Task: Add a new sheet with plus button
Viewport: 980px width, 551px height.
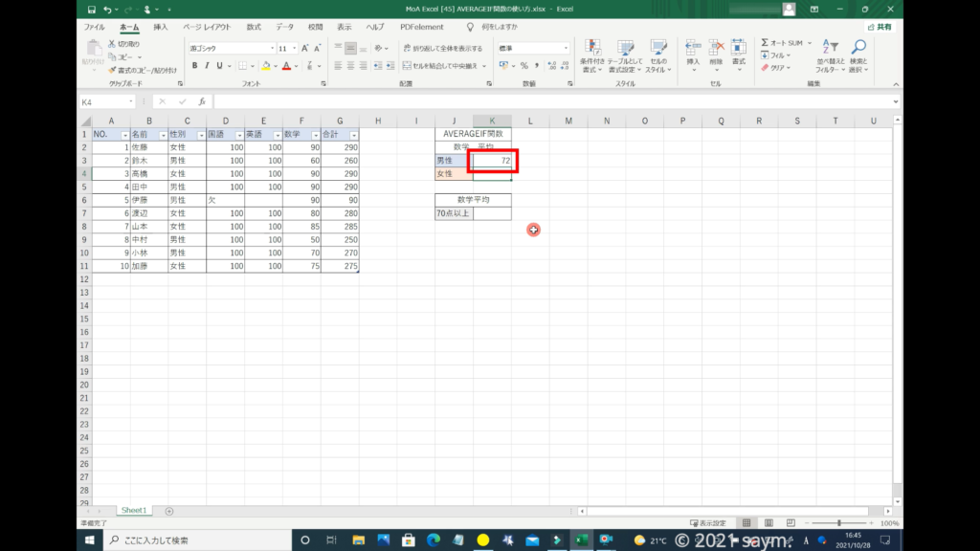Action: (x=169, y=511)
